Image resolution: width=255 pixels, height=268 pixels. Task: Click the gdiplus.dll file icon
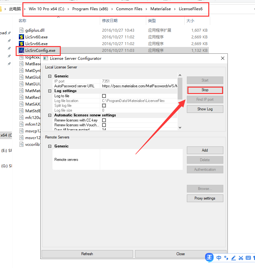(x=21, y=30)
